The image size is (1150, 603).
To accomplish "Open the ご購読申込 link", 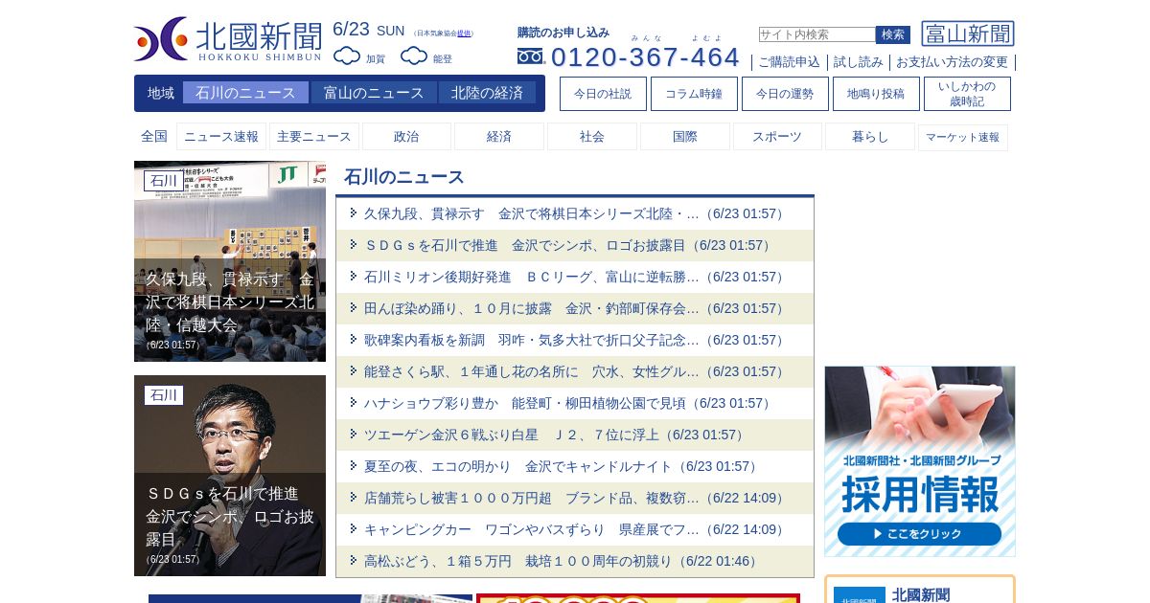I will [790, 62].
